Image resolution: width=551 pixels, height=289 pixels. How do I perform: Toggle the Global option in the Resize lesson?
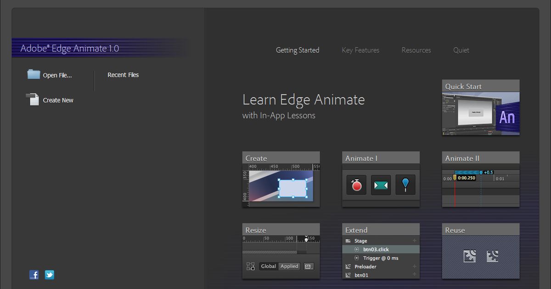point(269,266)
